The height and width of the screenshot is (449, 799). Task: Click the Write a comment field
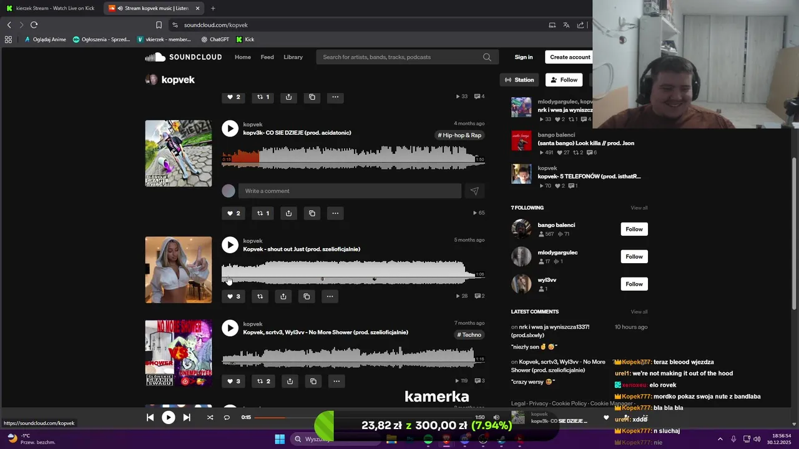[x=350, y=191]
